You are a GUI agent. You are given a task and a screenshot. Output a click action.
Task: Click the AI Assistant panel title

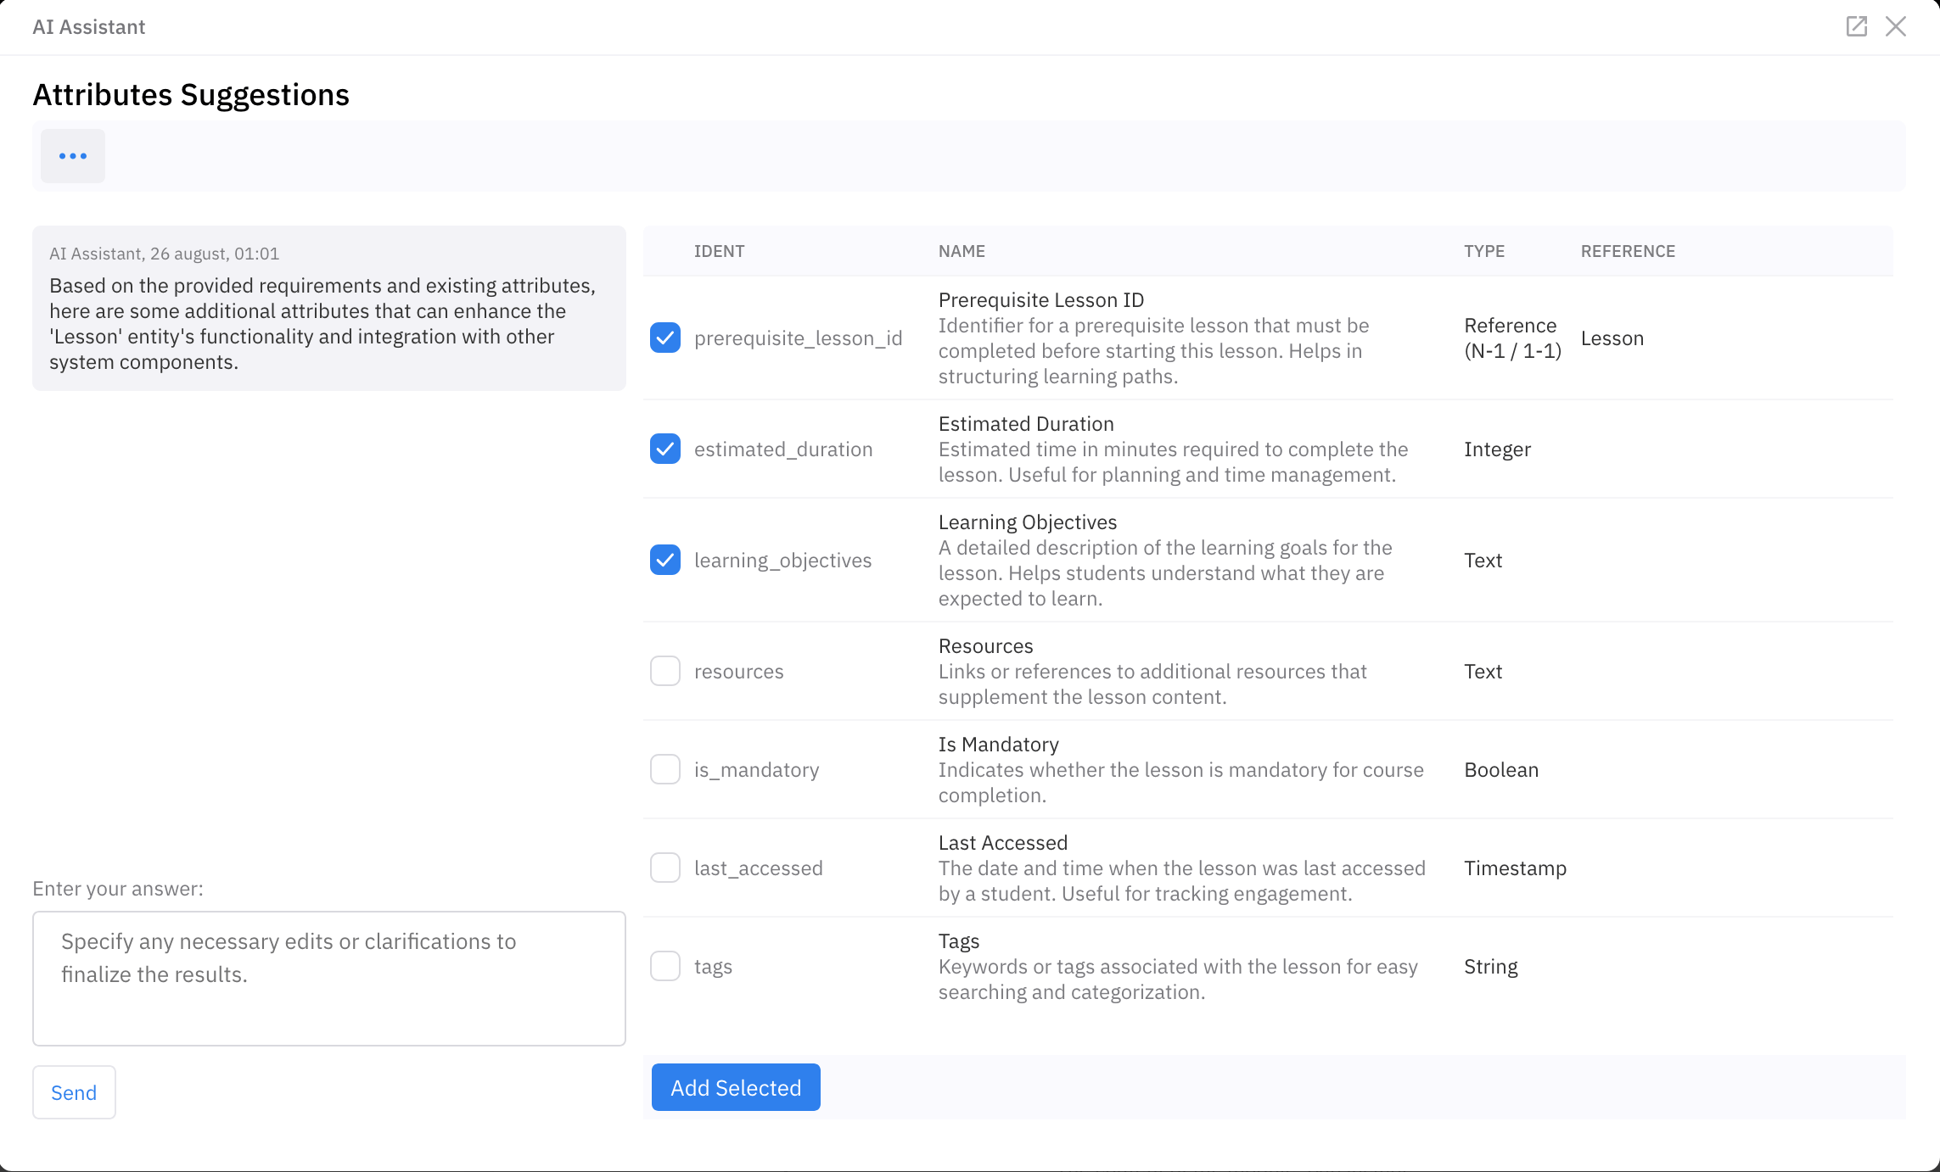point(90,25)
